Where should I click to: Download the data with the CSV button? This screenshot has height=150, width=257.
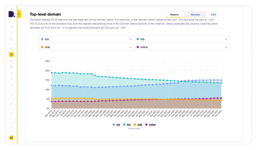click(213, 15)
